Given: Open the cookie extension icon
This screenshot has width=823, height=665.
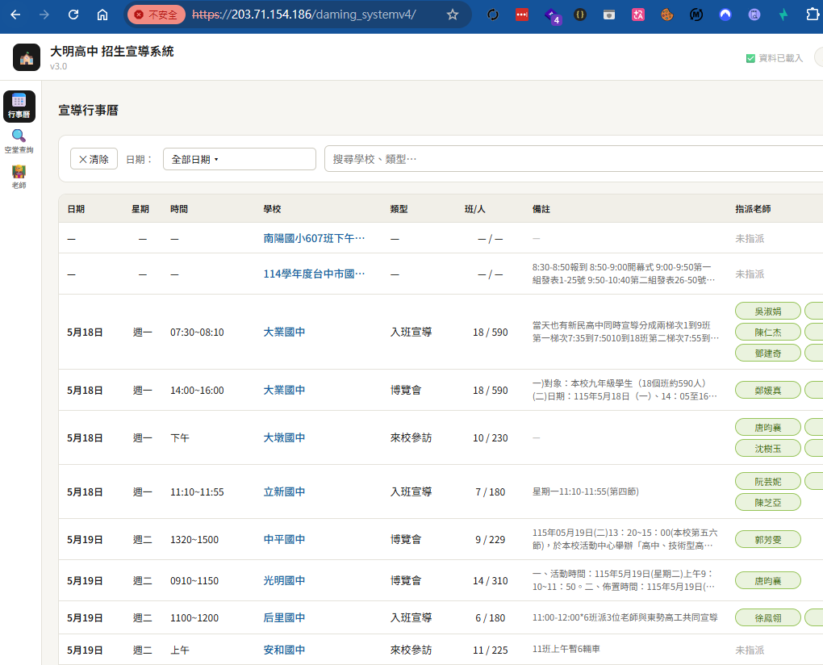Looking at the screenshot, I should (x=666, y=15).
